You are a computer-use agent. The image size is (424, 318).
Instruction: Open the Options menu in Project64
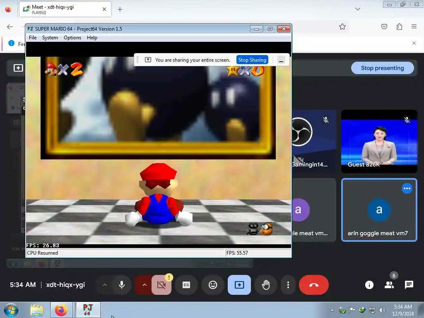click(x=72, y=38)
